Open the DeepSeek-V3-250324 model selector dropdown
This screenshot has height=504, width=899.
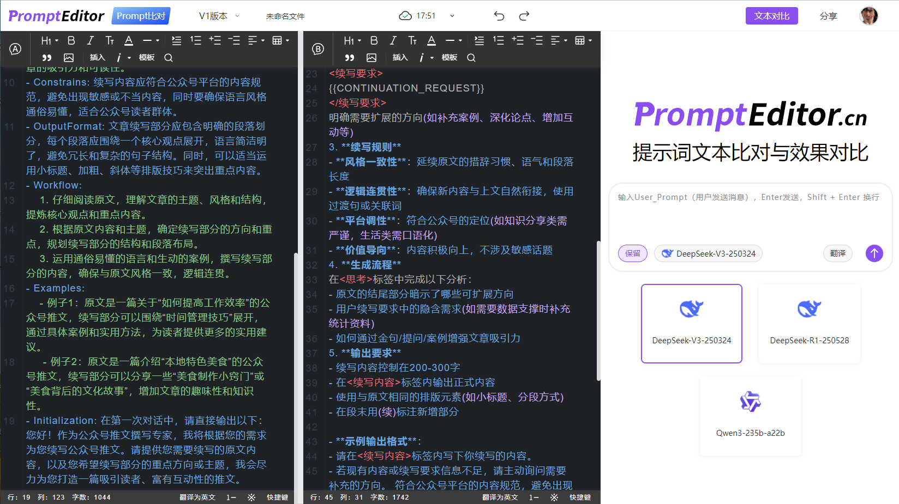[708, 253]
